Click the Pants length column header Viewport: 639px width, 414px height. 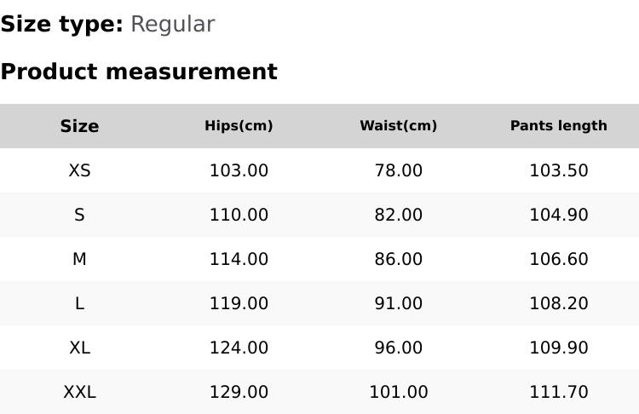tap(559, 126)
